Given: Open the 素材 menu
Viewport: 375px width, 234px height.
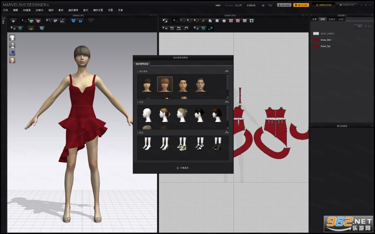Looking at the screenshot, I should [x=61, y=10].
